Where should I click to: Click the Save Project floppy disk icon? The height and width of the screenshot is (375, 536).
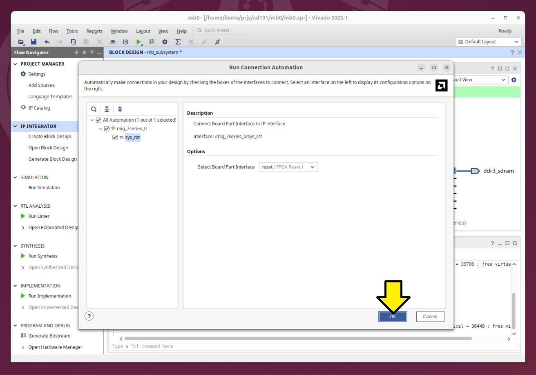coord(34,42)
